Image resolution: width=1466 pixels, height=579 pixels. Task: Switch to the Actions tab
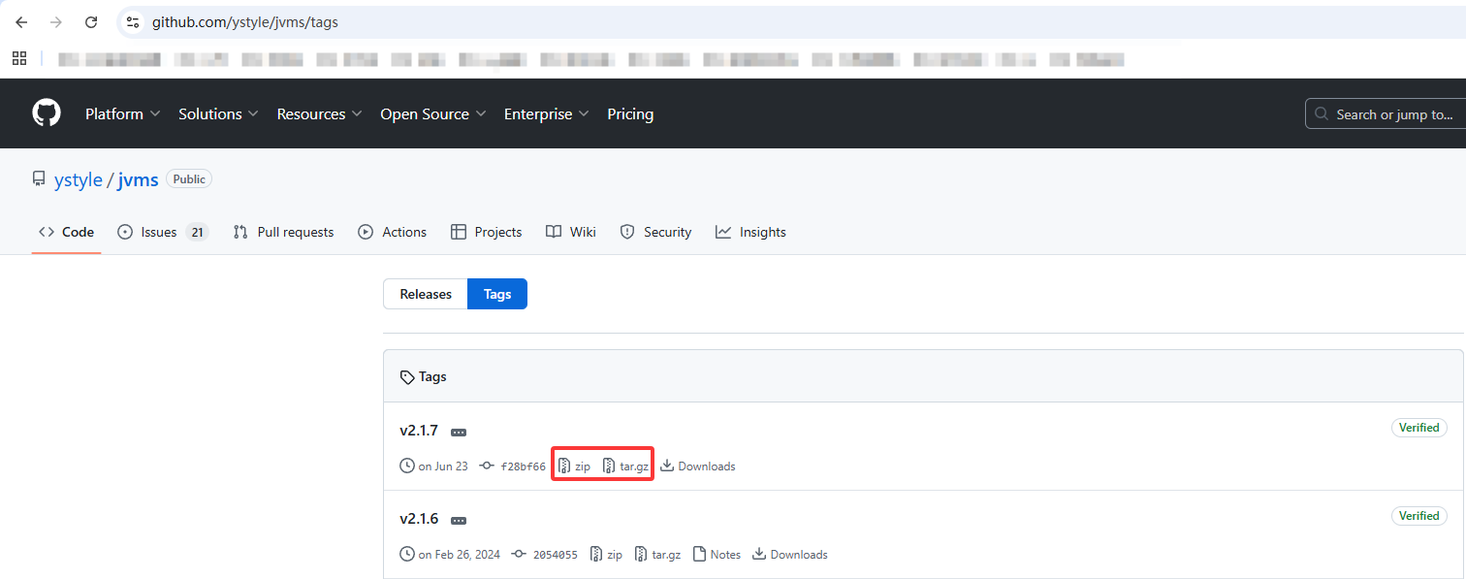pyautogui.click(x=393, y=232)
